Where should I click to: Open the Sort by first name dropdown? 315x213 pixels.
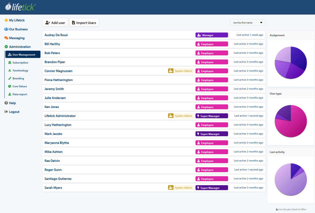248,22
